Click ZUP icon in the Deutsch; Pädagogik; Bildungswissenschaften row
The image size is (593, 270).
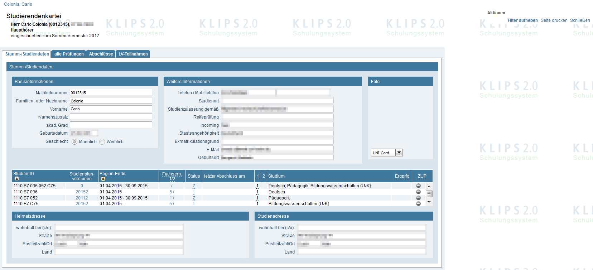[x=418, y=186]
